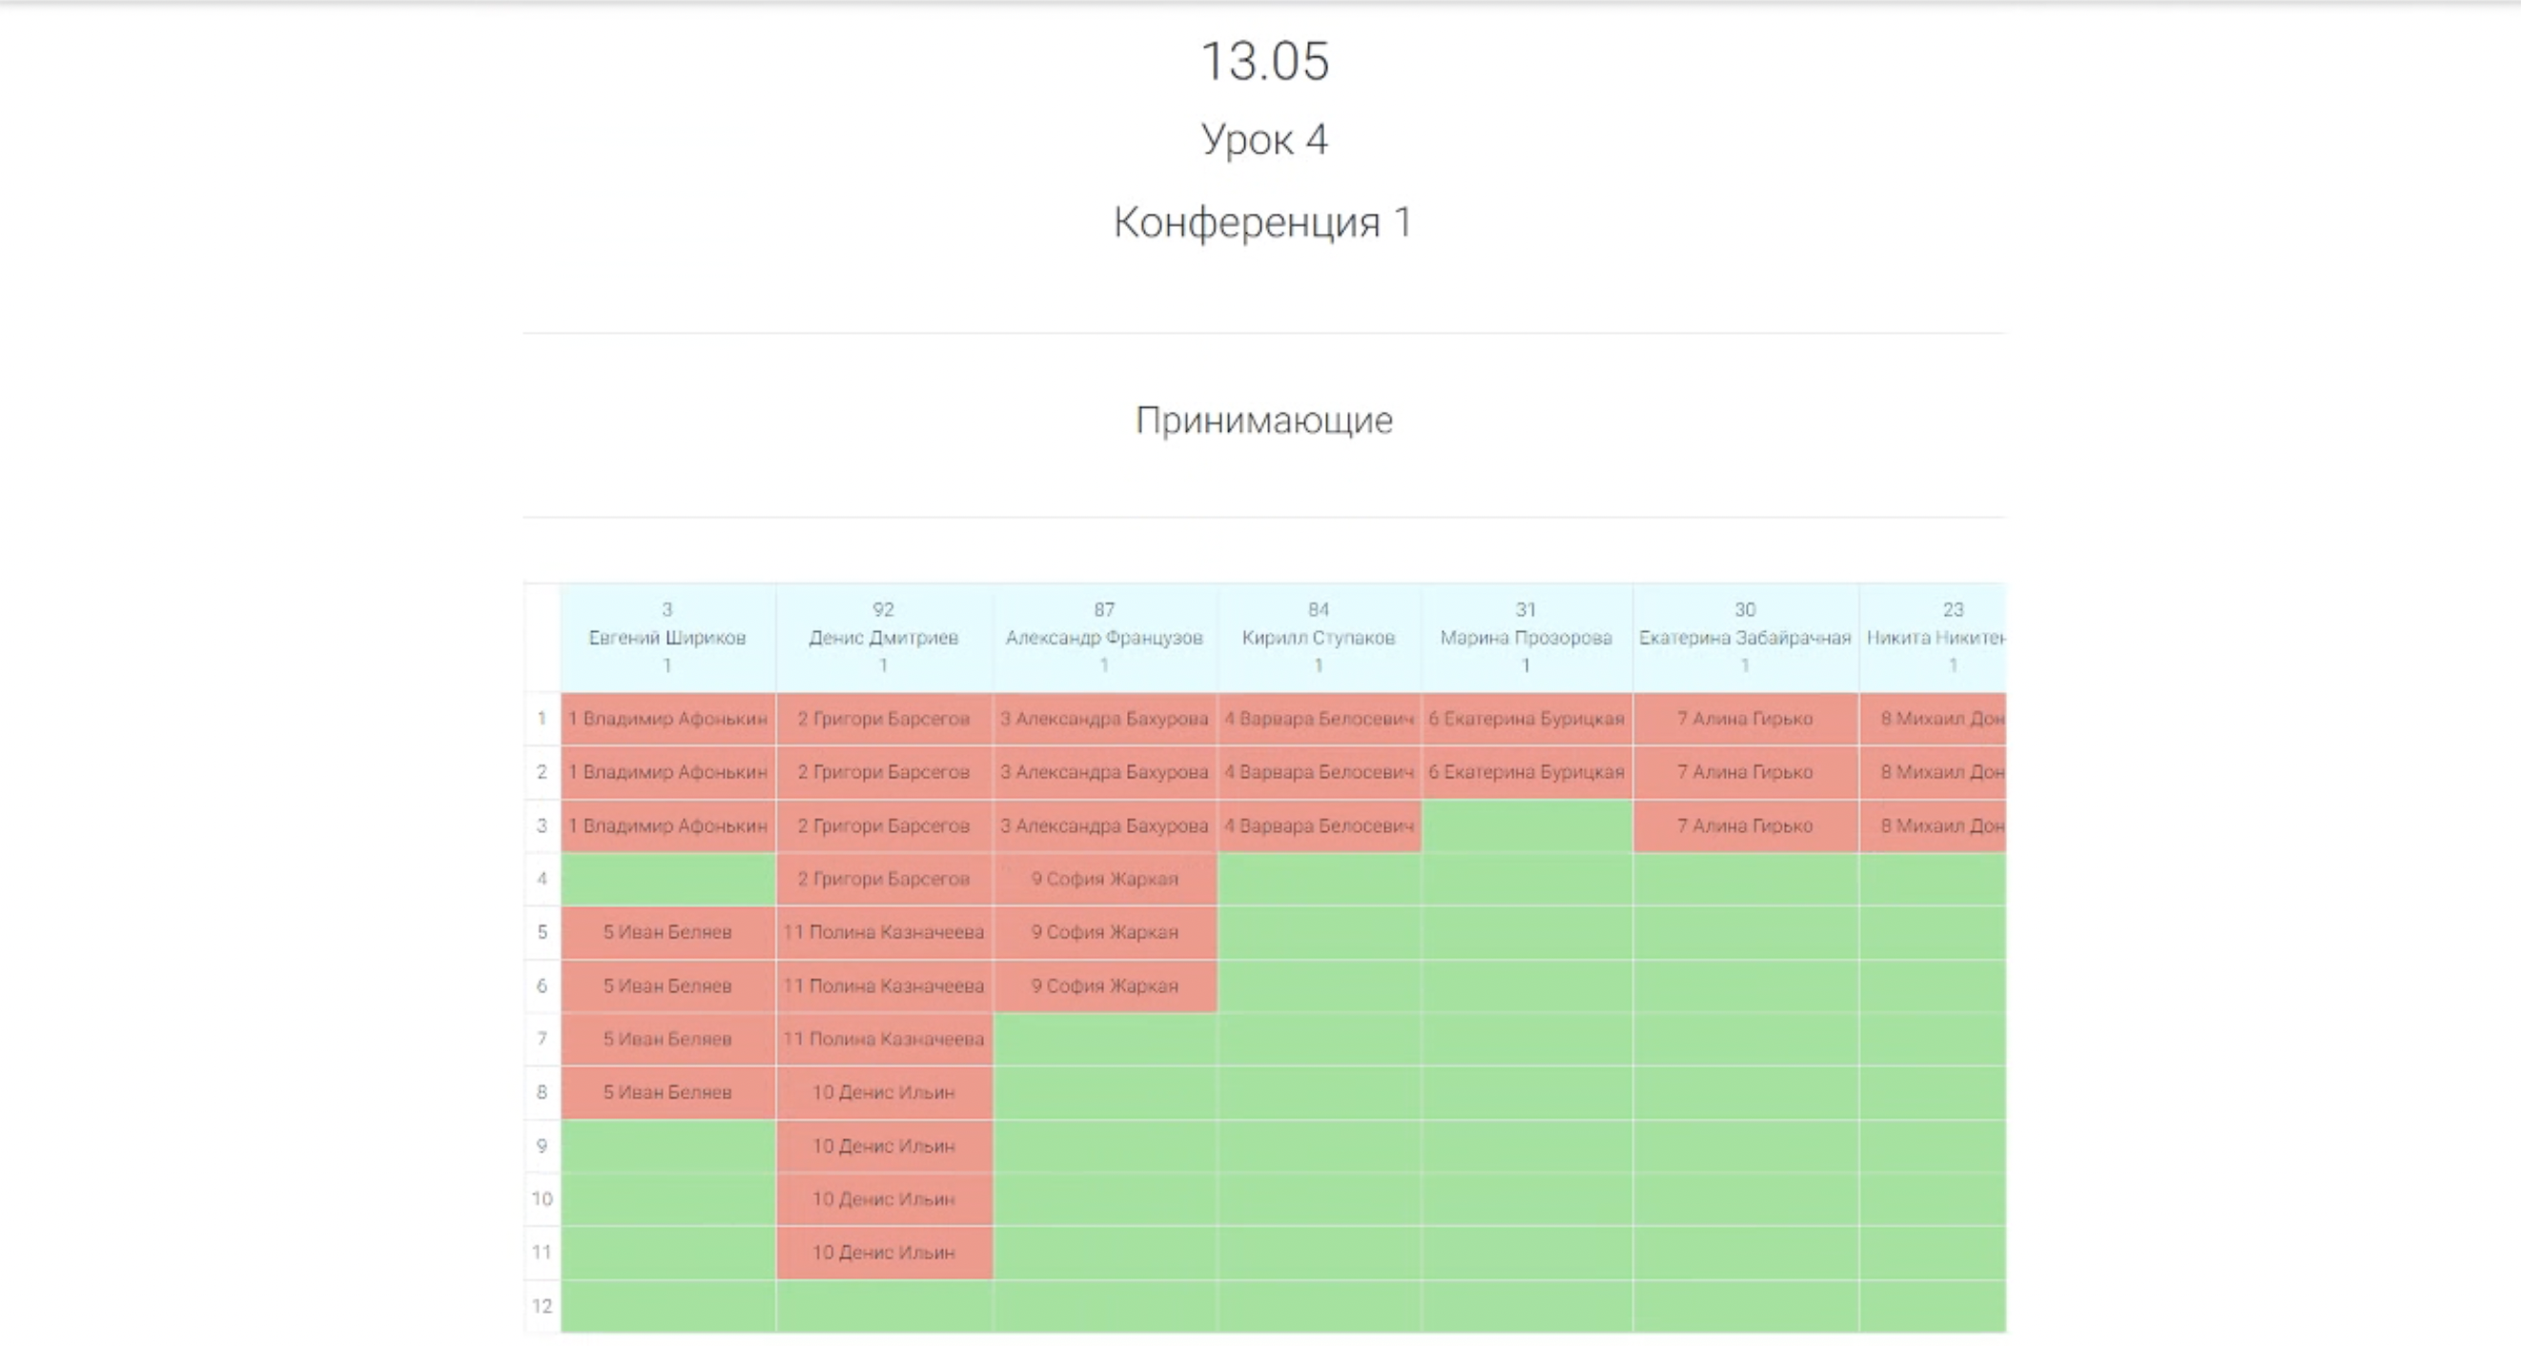
Task: Select Алина Гирько cell in row 1
Action: pos(1745,719)
